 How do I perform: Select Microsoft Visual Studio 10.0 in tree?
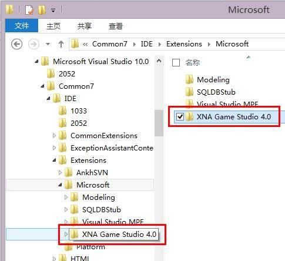pyautogui.click(x=100, y=62)
